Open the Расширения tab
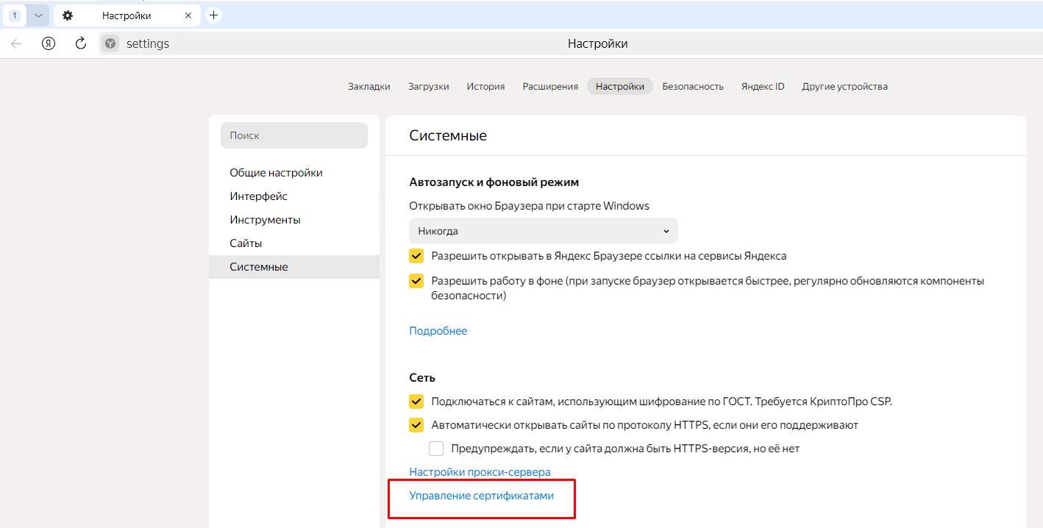 (550, 86)
